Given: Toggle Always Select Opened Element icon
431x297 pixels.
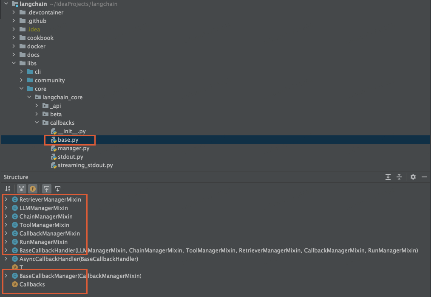Looking at the screenshot, I should tap(47, 189).
